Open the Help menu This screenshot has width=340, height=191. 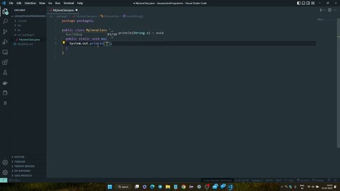[80, 3]
